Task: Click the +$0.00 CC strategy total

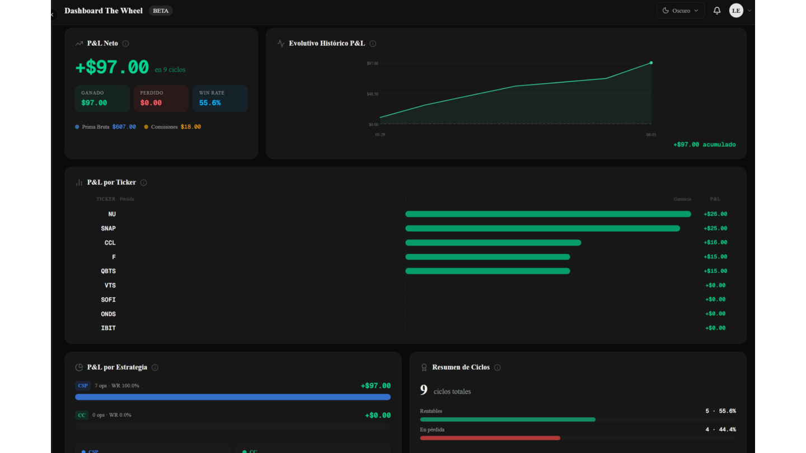Action: click(x=378, y=416)
